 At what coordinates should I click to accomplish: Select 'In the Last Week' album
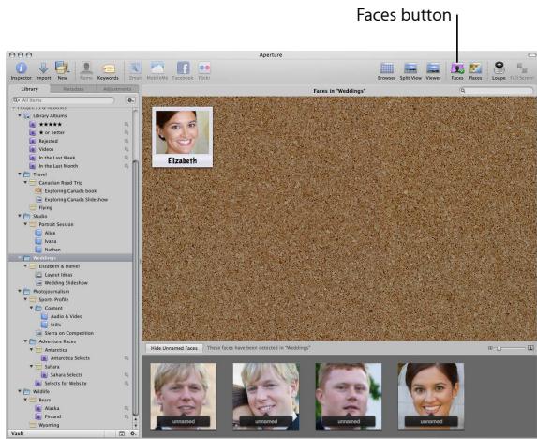pos(57,158)
